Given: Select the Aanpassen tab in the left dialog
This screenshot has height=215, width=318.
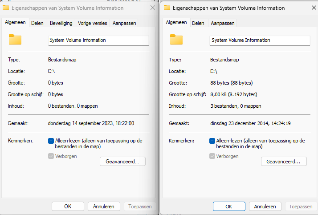Looking at the screenshot, I should coord(124,23).
